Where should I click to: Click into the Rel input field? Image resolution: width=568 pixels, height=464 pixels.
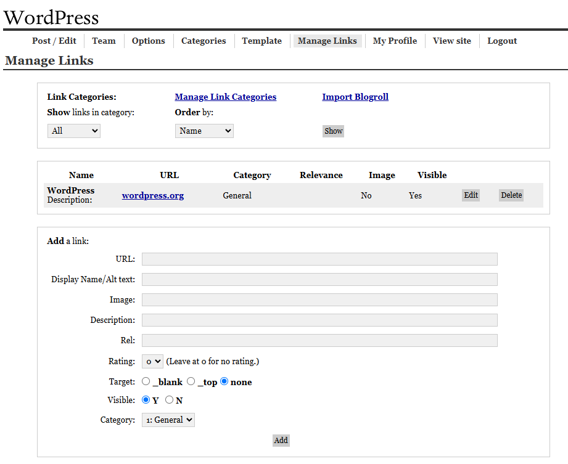point(319,340)
